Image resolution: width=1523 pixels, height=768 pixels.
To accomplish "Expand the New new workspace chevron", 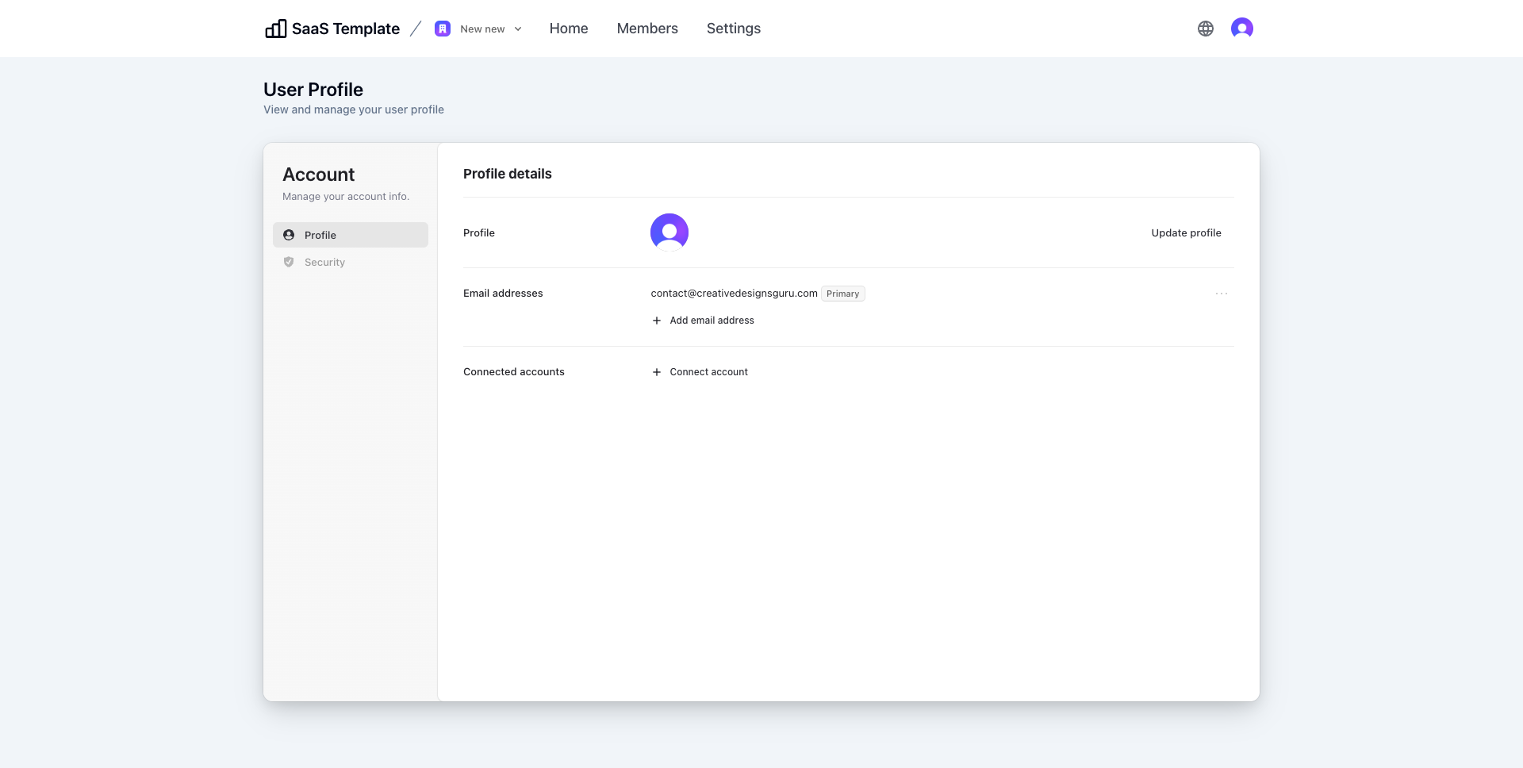I will coord(517,29).
